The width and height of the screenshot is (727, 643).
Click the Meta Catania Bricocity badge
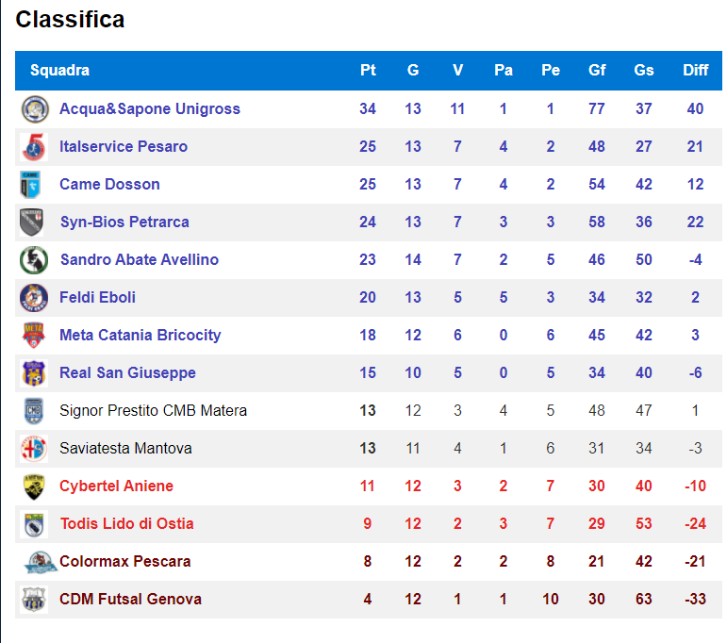[34, 336]
